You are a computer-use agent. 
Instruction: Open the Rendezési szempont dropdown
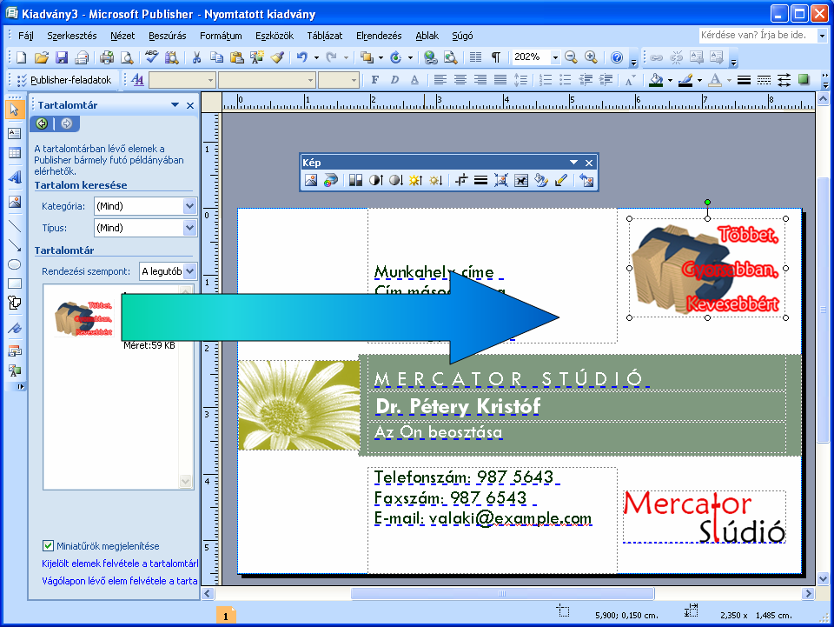(x=190, y=271)
